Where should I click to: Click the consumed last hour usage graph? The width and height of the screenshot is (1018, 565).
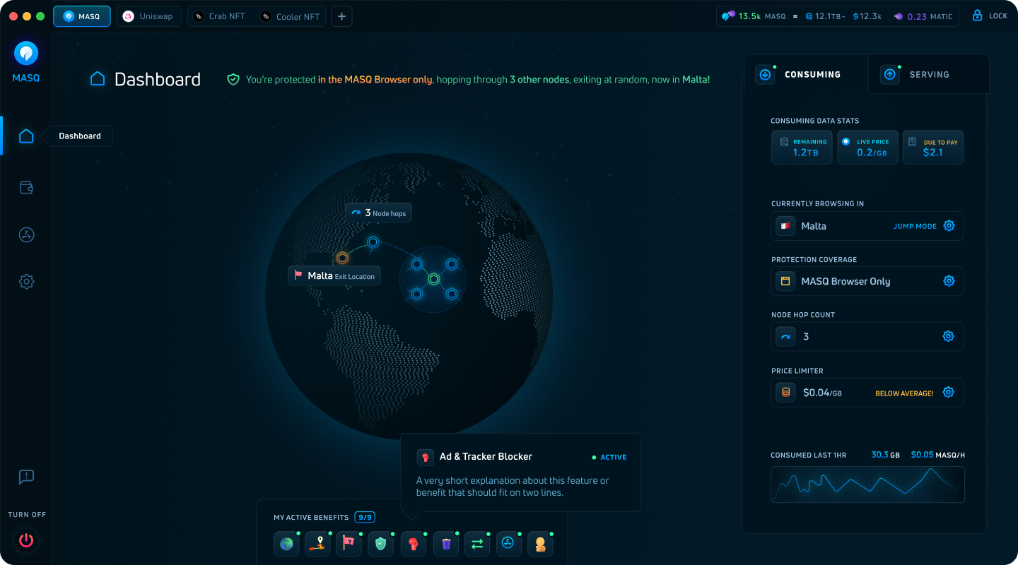coord(867,484)
